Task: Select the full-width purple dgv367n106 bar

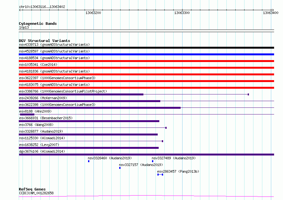Action: click(146, 155)
